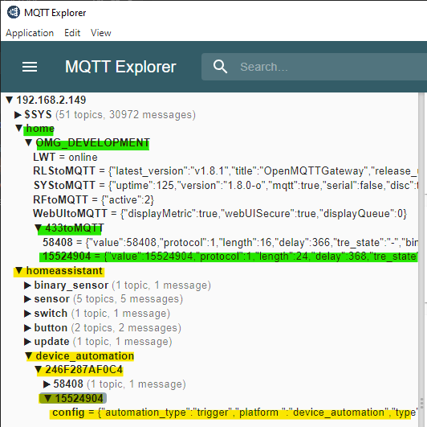427x427 pixels.
Task: Click the MQTT Explorer title bar app icon
Action: point(13,12)
